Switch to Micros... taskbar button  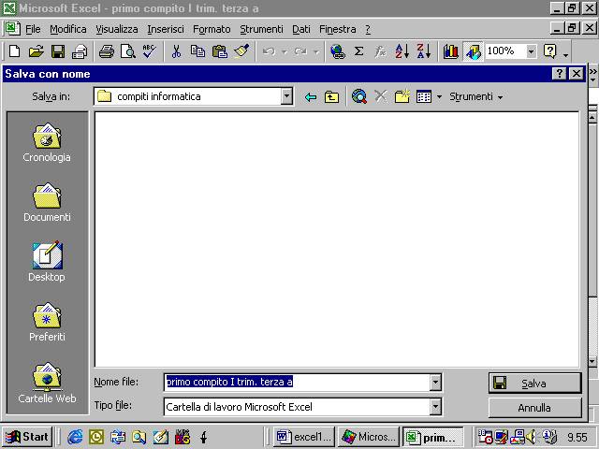(368, 437)
